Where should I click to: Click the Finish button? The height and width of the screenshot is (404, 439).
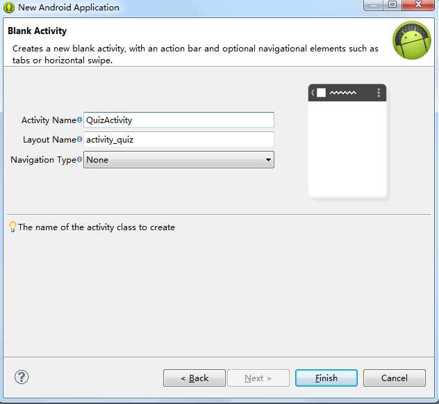(x=326, y=378)
